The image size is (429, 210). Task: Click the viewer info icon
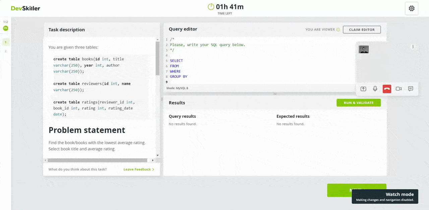[338, 30]
